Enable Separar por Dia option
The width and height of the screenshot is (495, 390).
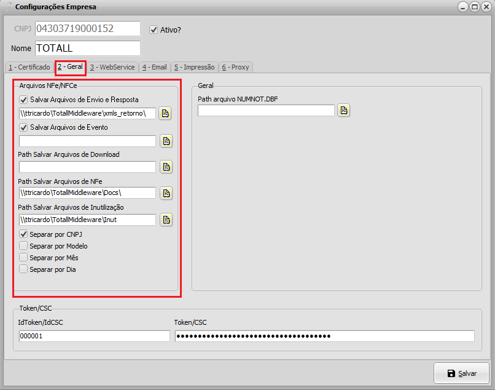coord(23,269)
